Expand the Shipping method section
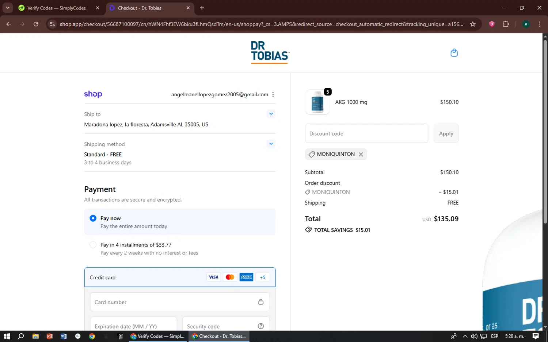Image resolution: width=548 pixels, height=342 pixels. coord(271,144)
